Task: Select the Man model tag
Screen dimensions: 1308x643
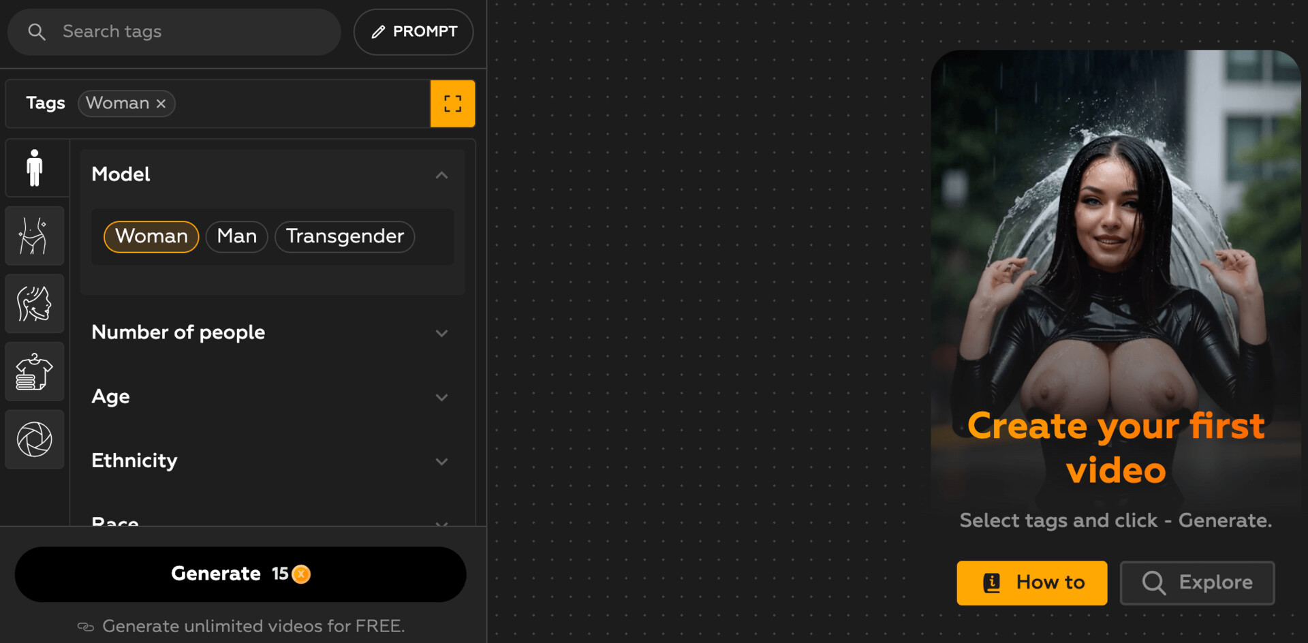Action: (x=237, y=236)
